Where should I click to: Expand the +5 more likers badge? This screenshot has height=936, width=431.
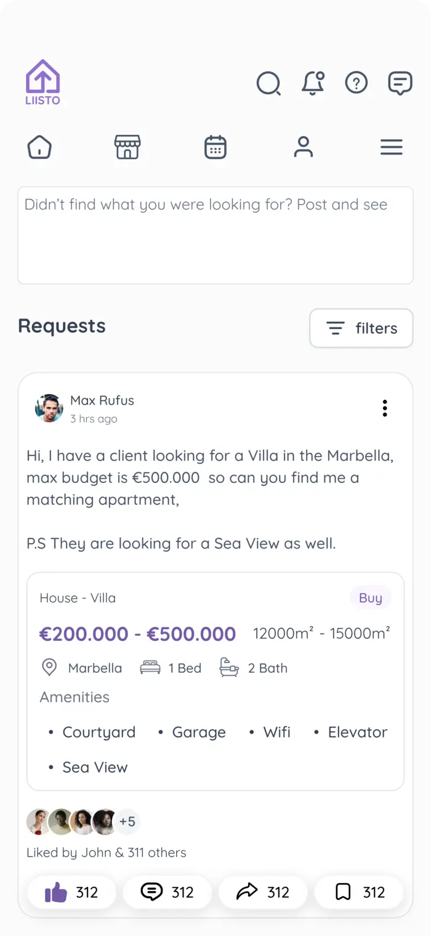pos(127,821)
